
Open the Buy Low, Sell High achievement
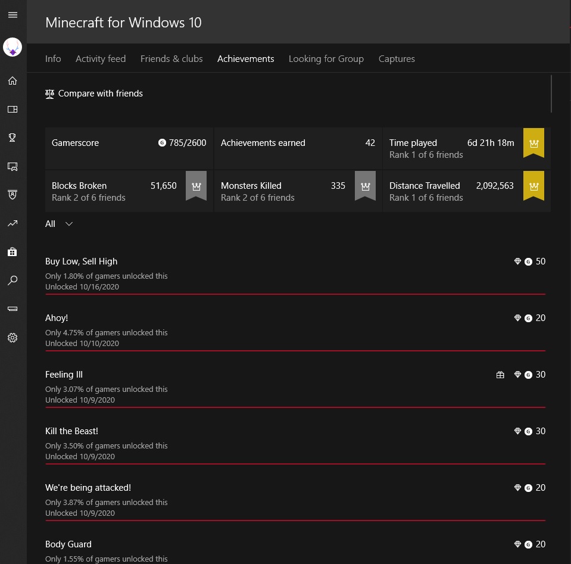(x=82, y=261)
